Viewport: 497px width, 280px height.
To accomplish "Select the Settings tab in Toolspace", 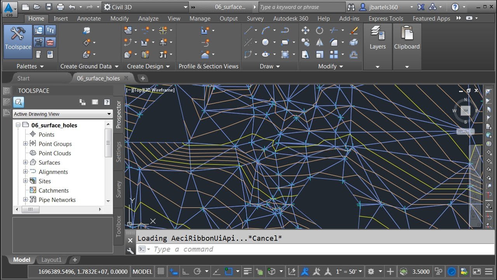I will [119, 152].
